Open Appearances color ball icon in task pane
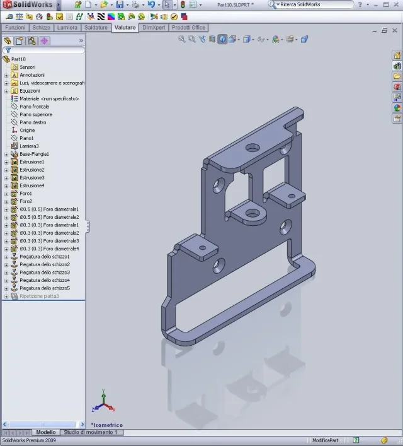This screenshot has height=446, width=403. tap(397, 107)
